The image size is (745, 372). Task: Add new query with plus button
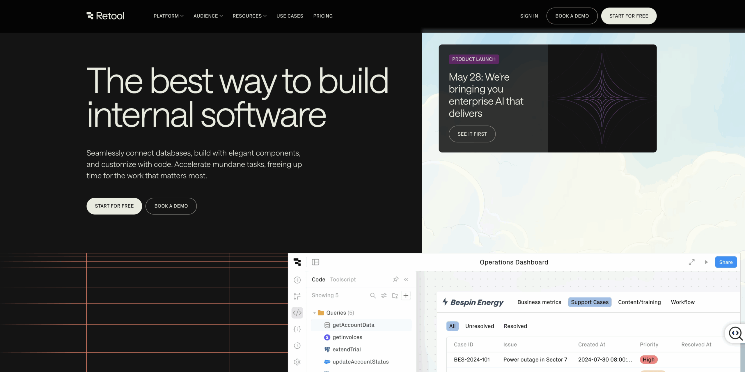[406, 295]
